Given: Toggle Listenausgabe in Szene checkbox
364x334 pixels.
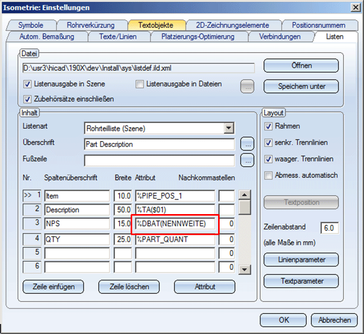Looking at the screenshot, I should [x=27, y=84].
